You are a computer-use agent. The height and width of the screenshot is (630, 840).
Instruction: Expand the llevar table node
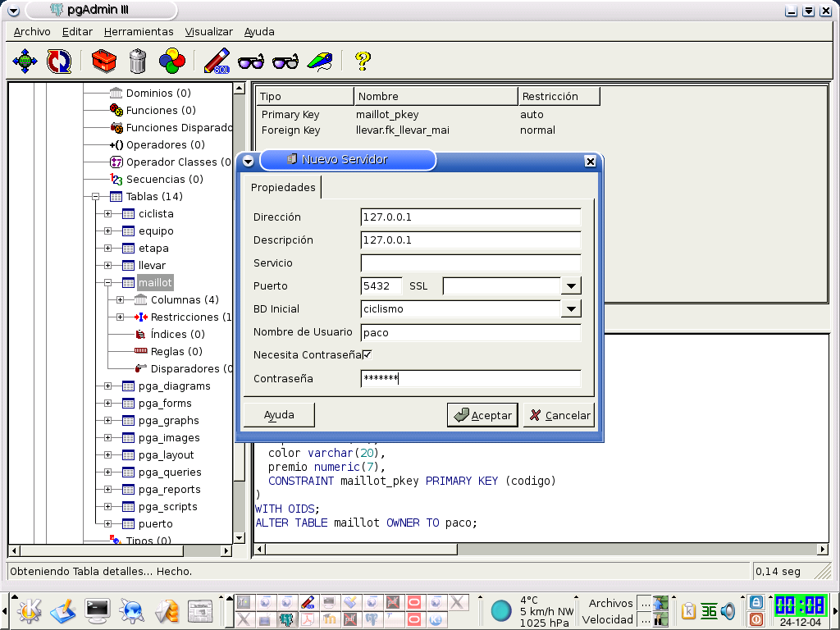tap(107, 265)
